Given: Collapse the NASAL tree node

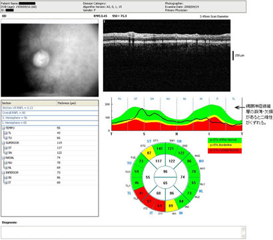Looking at the screenshot, I should [3, 158].
